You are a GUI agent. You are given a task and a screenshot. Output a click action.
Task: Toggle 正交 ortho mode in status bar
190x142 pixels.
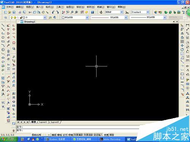click(65, 135)
